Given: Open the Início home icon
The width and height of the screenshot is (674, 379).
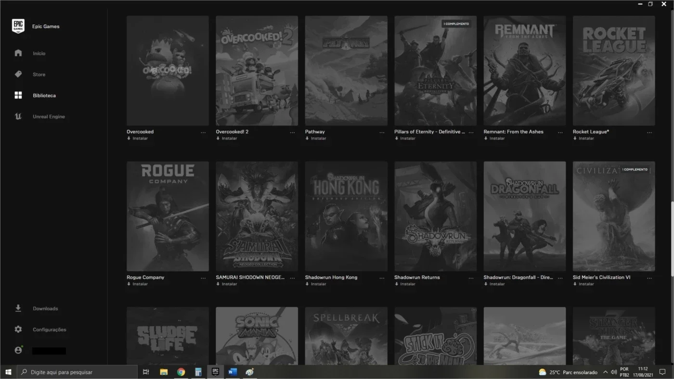Looking at the screenshot, I should coord(18,53).
